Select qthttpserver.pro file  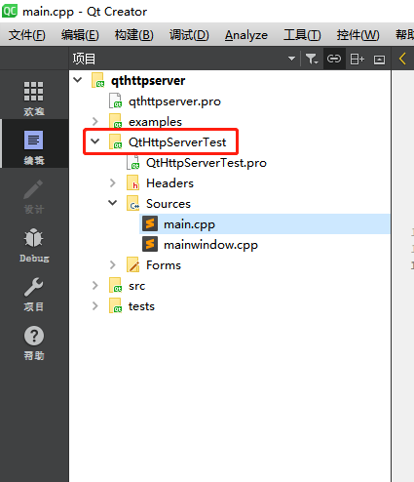[174, 101]
